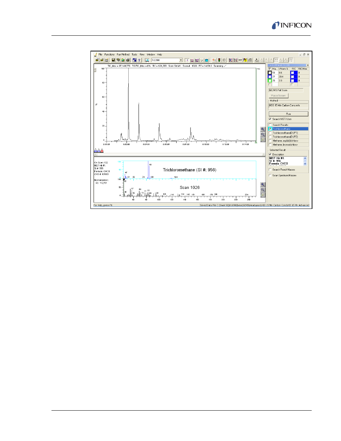This screenshot has height=441, width=341.
Task: Click the chromatogram autoscale icon below zoom out
Action: point(263,139)
